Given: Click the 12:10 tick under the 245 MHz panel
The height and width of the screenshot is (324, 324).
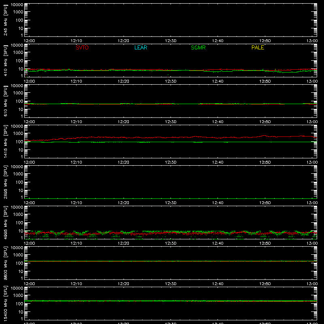Looking at the screenshot, I should tap(76, 41).
